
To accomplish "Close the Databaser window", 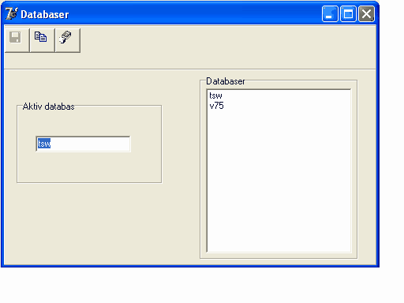I will pyautogui.click(x=366, y=14).
